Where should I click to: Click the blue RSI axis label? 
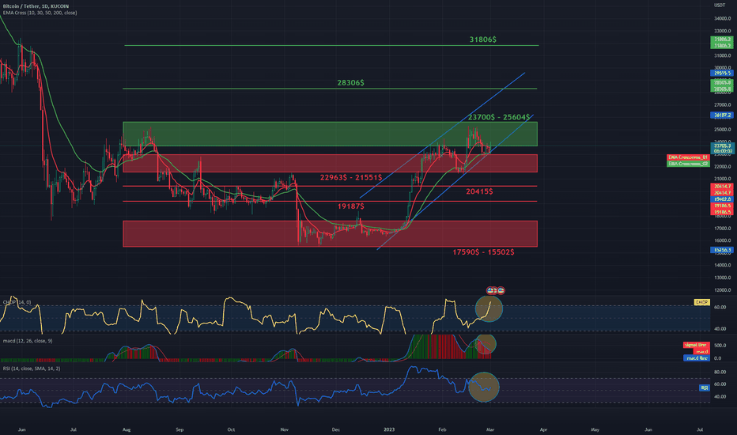(704, 388)
